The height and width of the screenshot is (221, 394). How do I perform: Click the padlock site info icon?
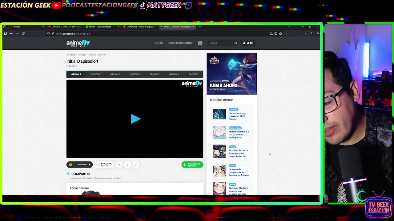53,34
